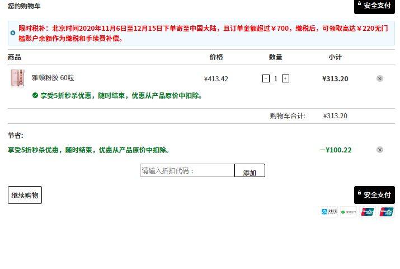Screen dimensions: 400x269
Task: Click the 小计 column header
Action: pyautogui.click(x=335, y=57)
